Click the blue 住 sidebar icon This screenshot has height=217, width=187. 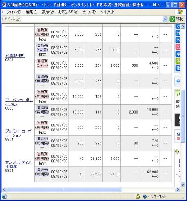pyautogui.click(x=178, y=68)
